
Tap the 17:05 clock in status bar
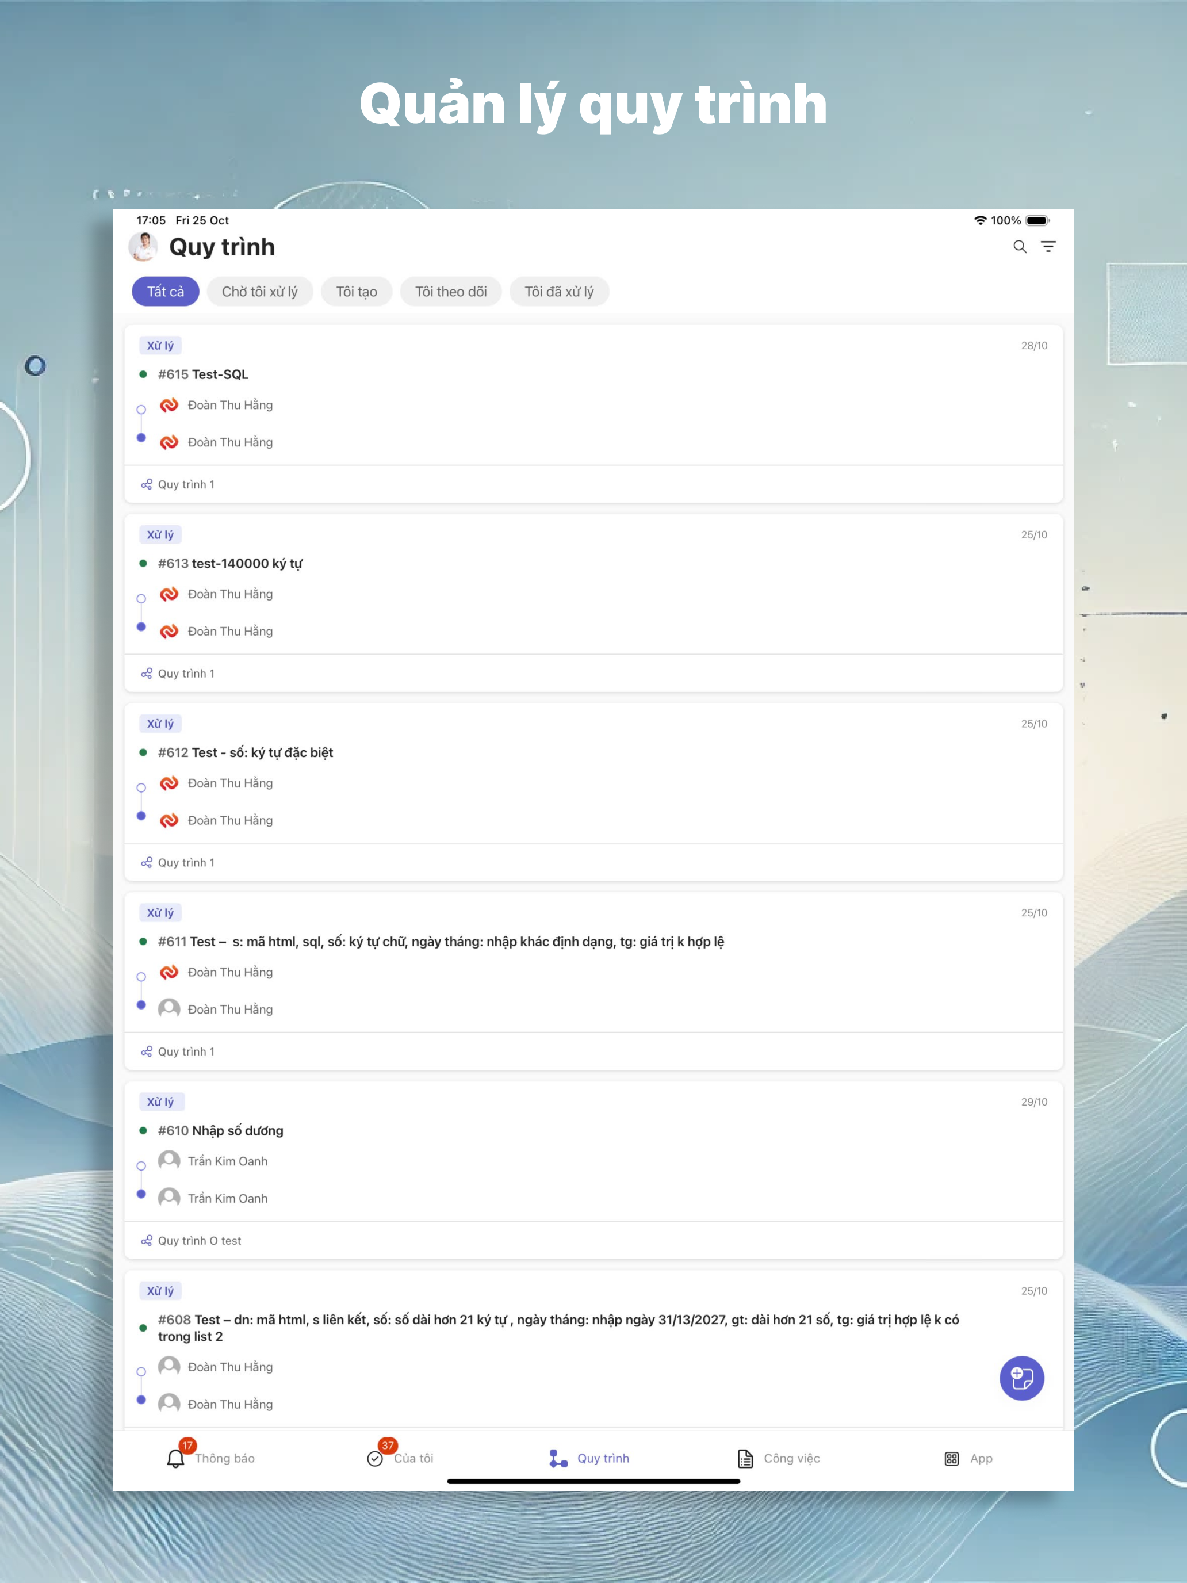151,220
